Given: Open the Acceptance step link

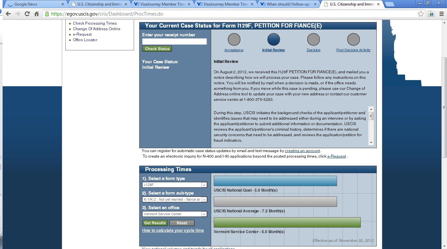Looking at the screenshot, I should tap(234, 50).
